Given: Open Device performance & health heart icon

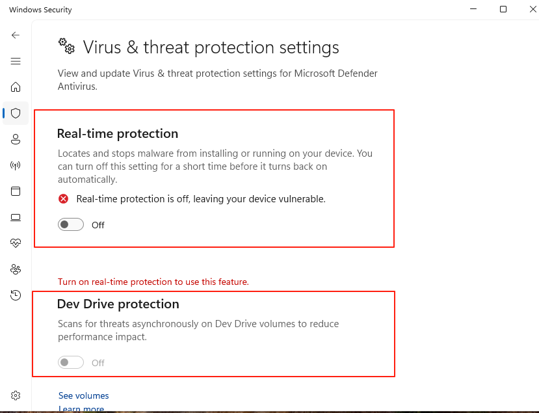Looking at the screenshot, I should (x=16, y=243).
